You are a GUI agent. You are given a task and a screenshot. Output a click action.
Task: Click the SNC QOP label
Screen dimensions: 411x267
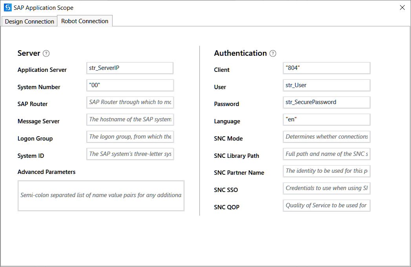click(227, 207)
